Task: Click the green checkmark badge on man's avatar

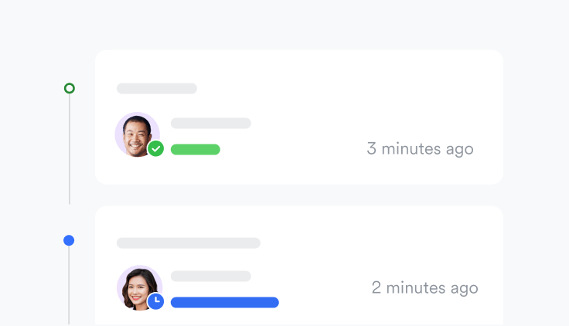Action: (x=156, y=148)
